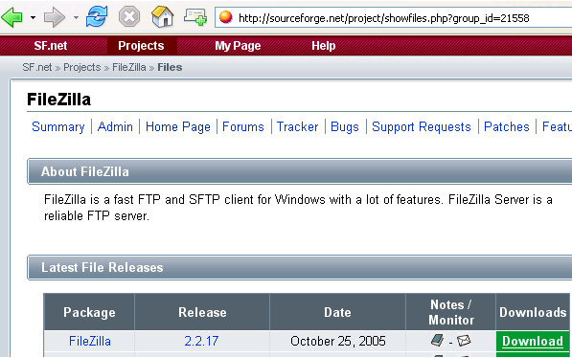Open the Help navigation tab

[x=324, y=46]
